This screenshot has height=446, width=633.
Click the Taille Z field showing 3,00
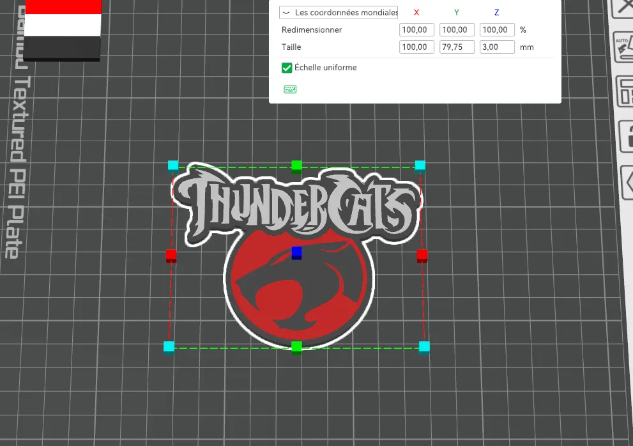tap(497, 47)
